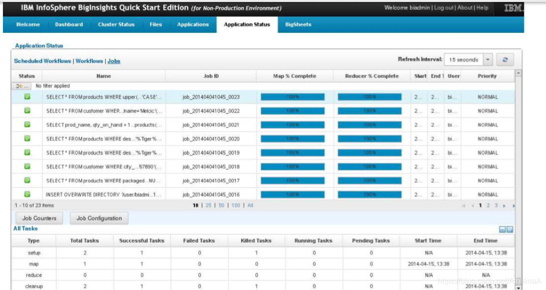This screenshot has width=546, height=290.
Task: Sort by Map % Complete column header
Action: (x=294, y=76)
